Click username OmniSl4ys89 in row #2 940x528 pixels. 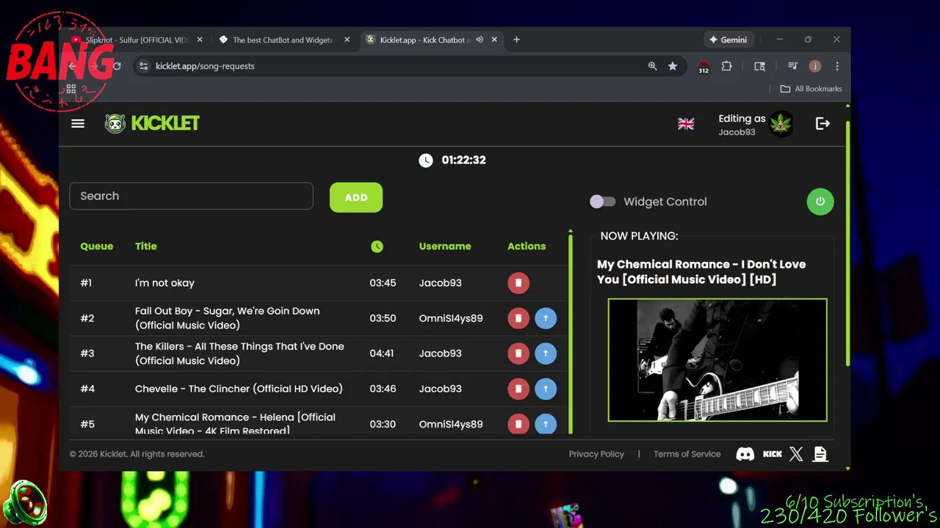point(451,318)
